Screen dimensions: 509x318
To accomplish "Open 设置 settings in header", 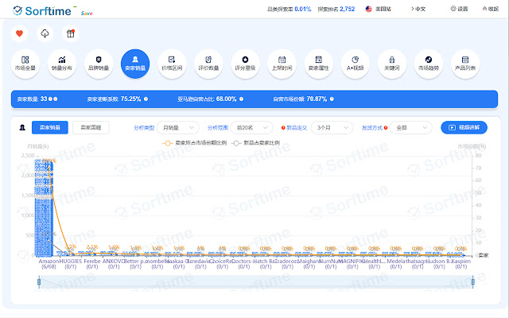I will click(x=460, y=9).
